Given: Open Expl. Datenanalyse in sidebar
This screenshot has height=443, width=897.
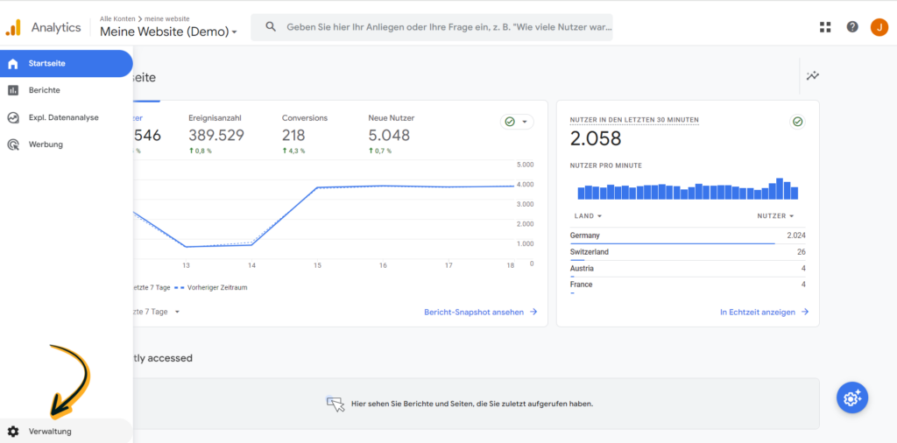Looking at the screenshot, I should (x=63, y=117).
